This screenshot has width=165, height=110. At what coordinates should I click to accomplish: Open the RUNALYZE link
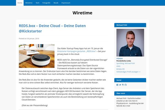(120, 69)
